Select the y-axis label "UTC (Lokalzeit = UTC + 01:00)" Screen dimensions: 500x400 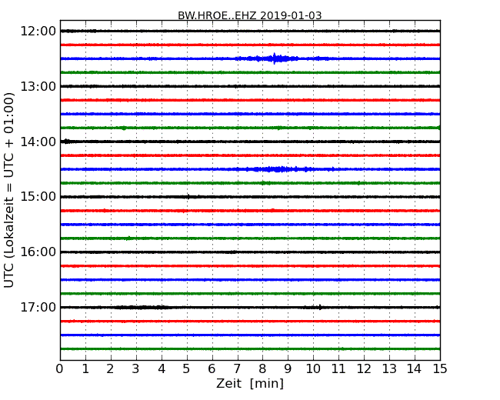point(9,190)
